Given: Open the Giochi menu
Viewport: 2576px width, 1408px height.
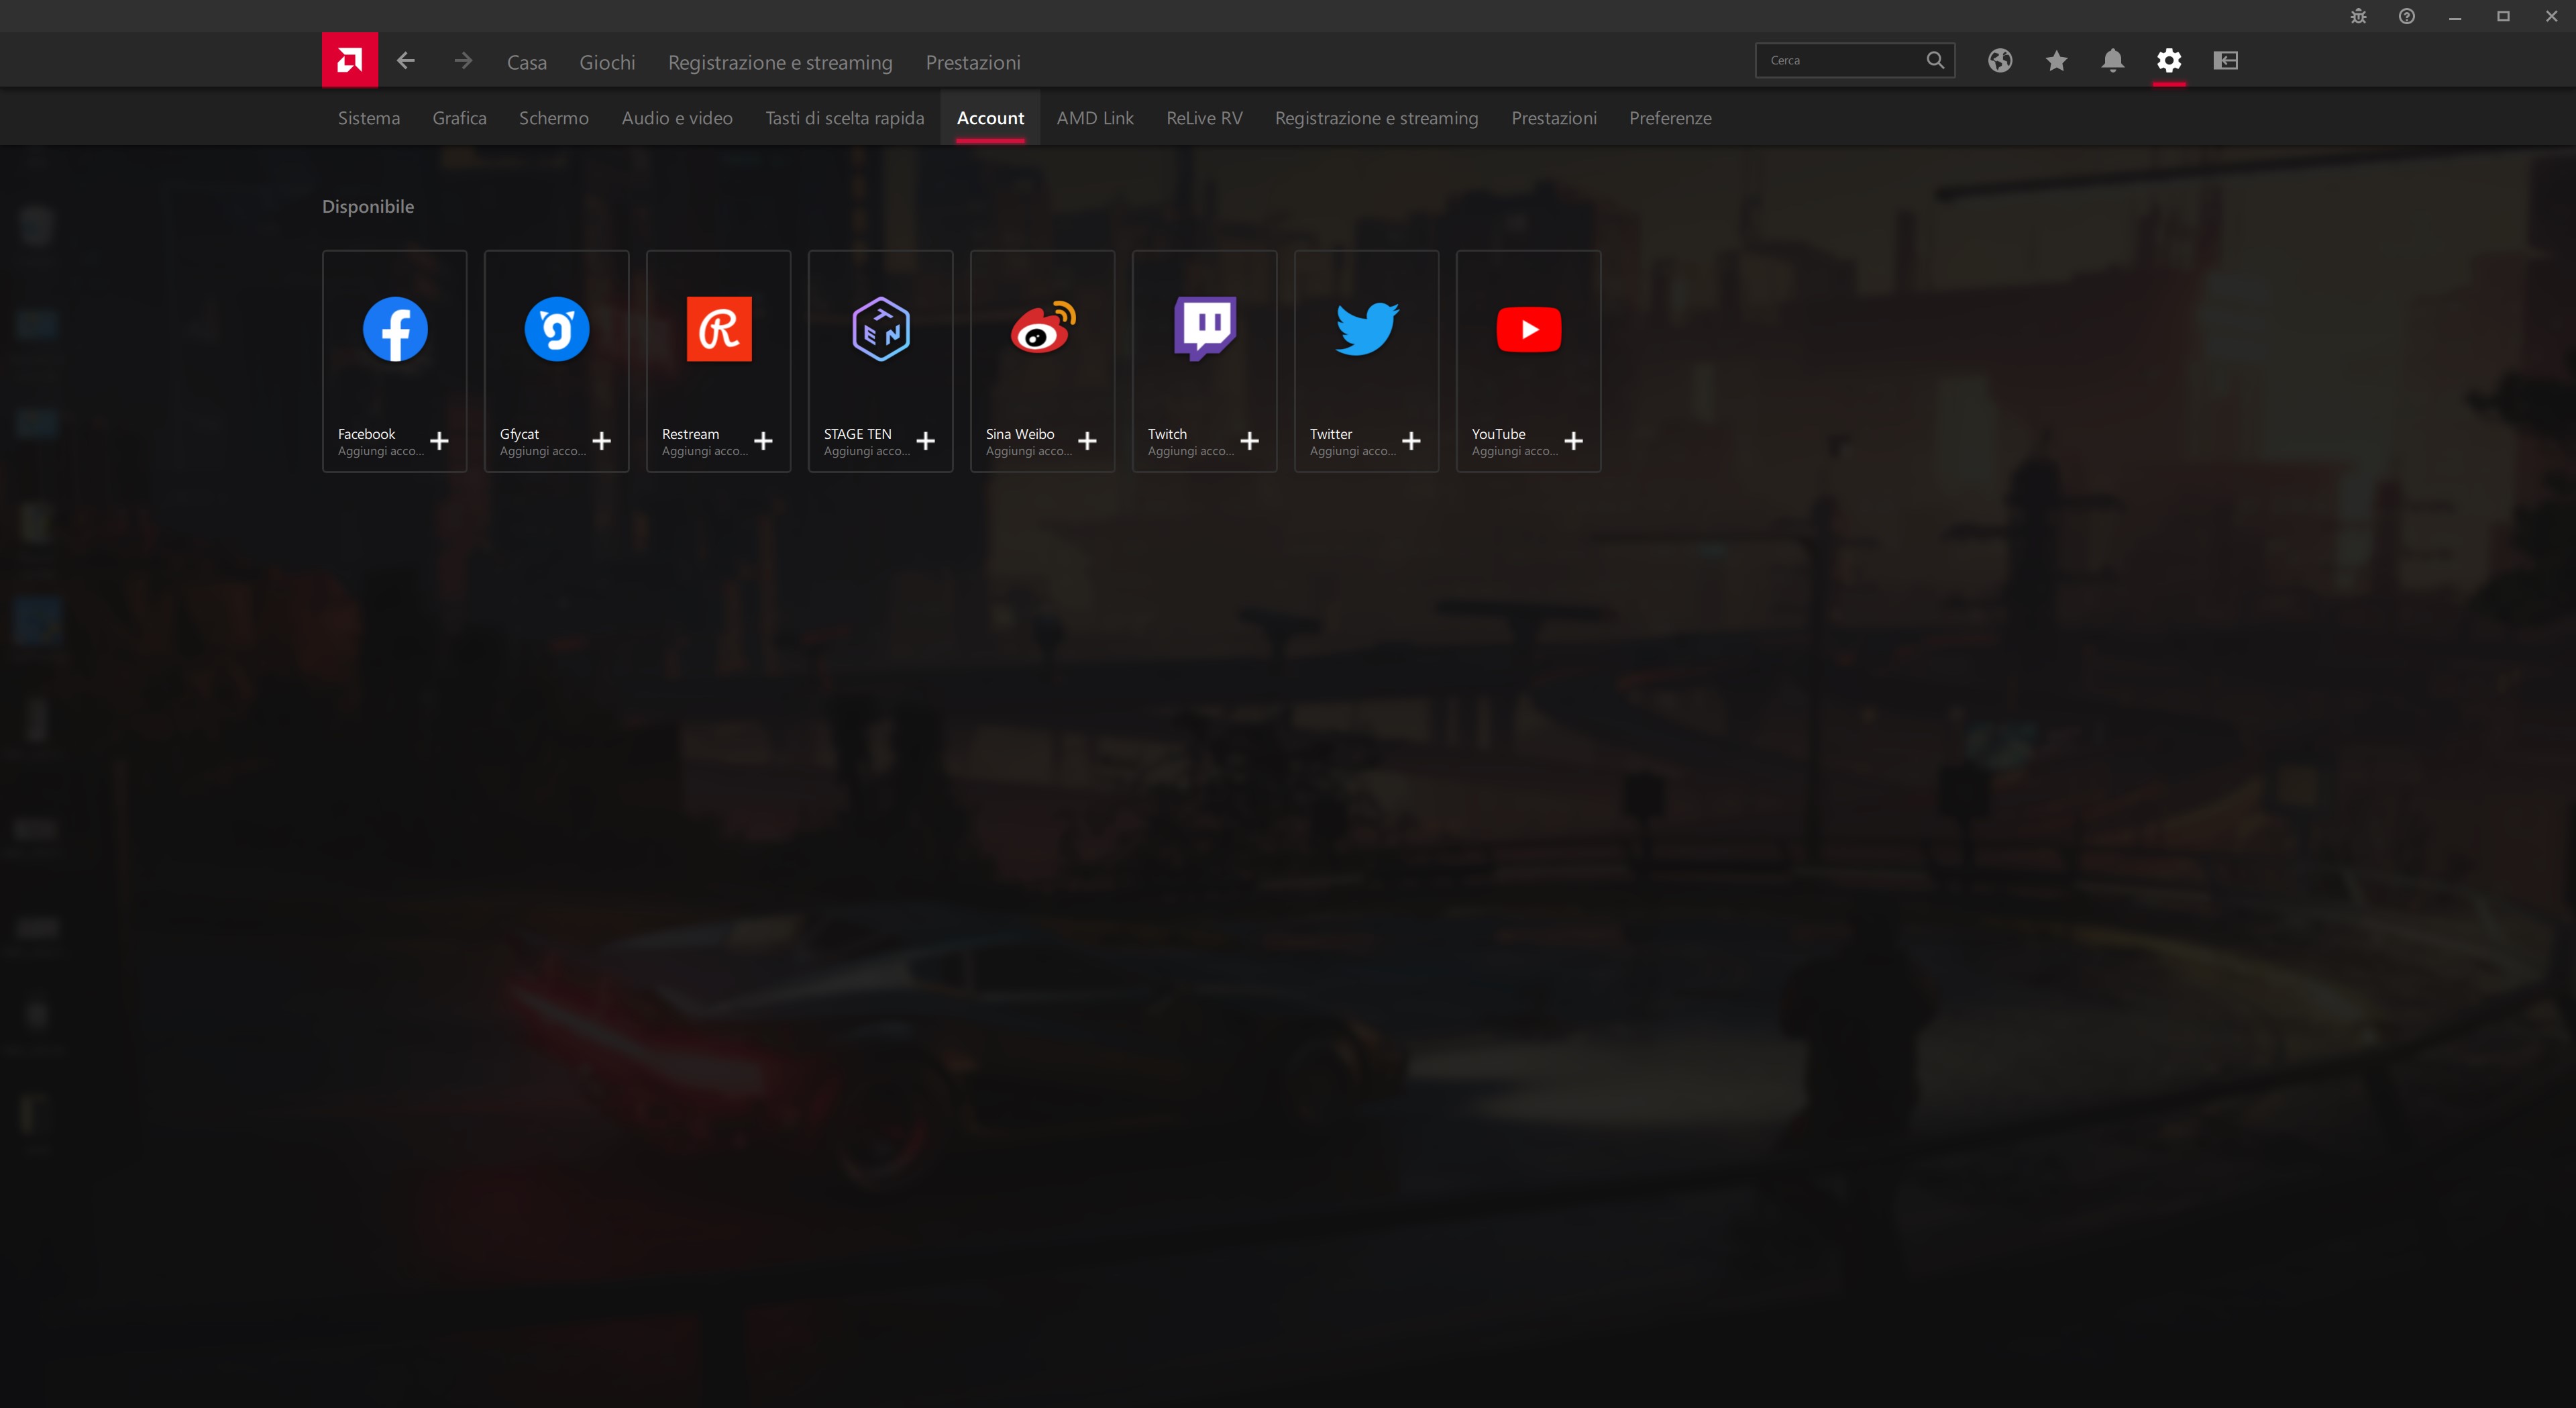Looking at the screenshot, I should coord(607,62).
